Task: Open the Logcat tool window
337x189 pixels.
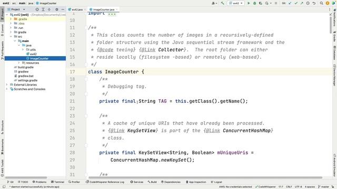Action: [216, 182]
